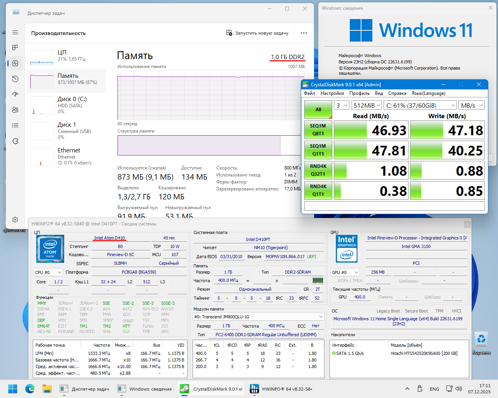Click Запустить новую задачу in Task Manager
The image size is (498, 398).
click(x=258, y=33)
